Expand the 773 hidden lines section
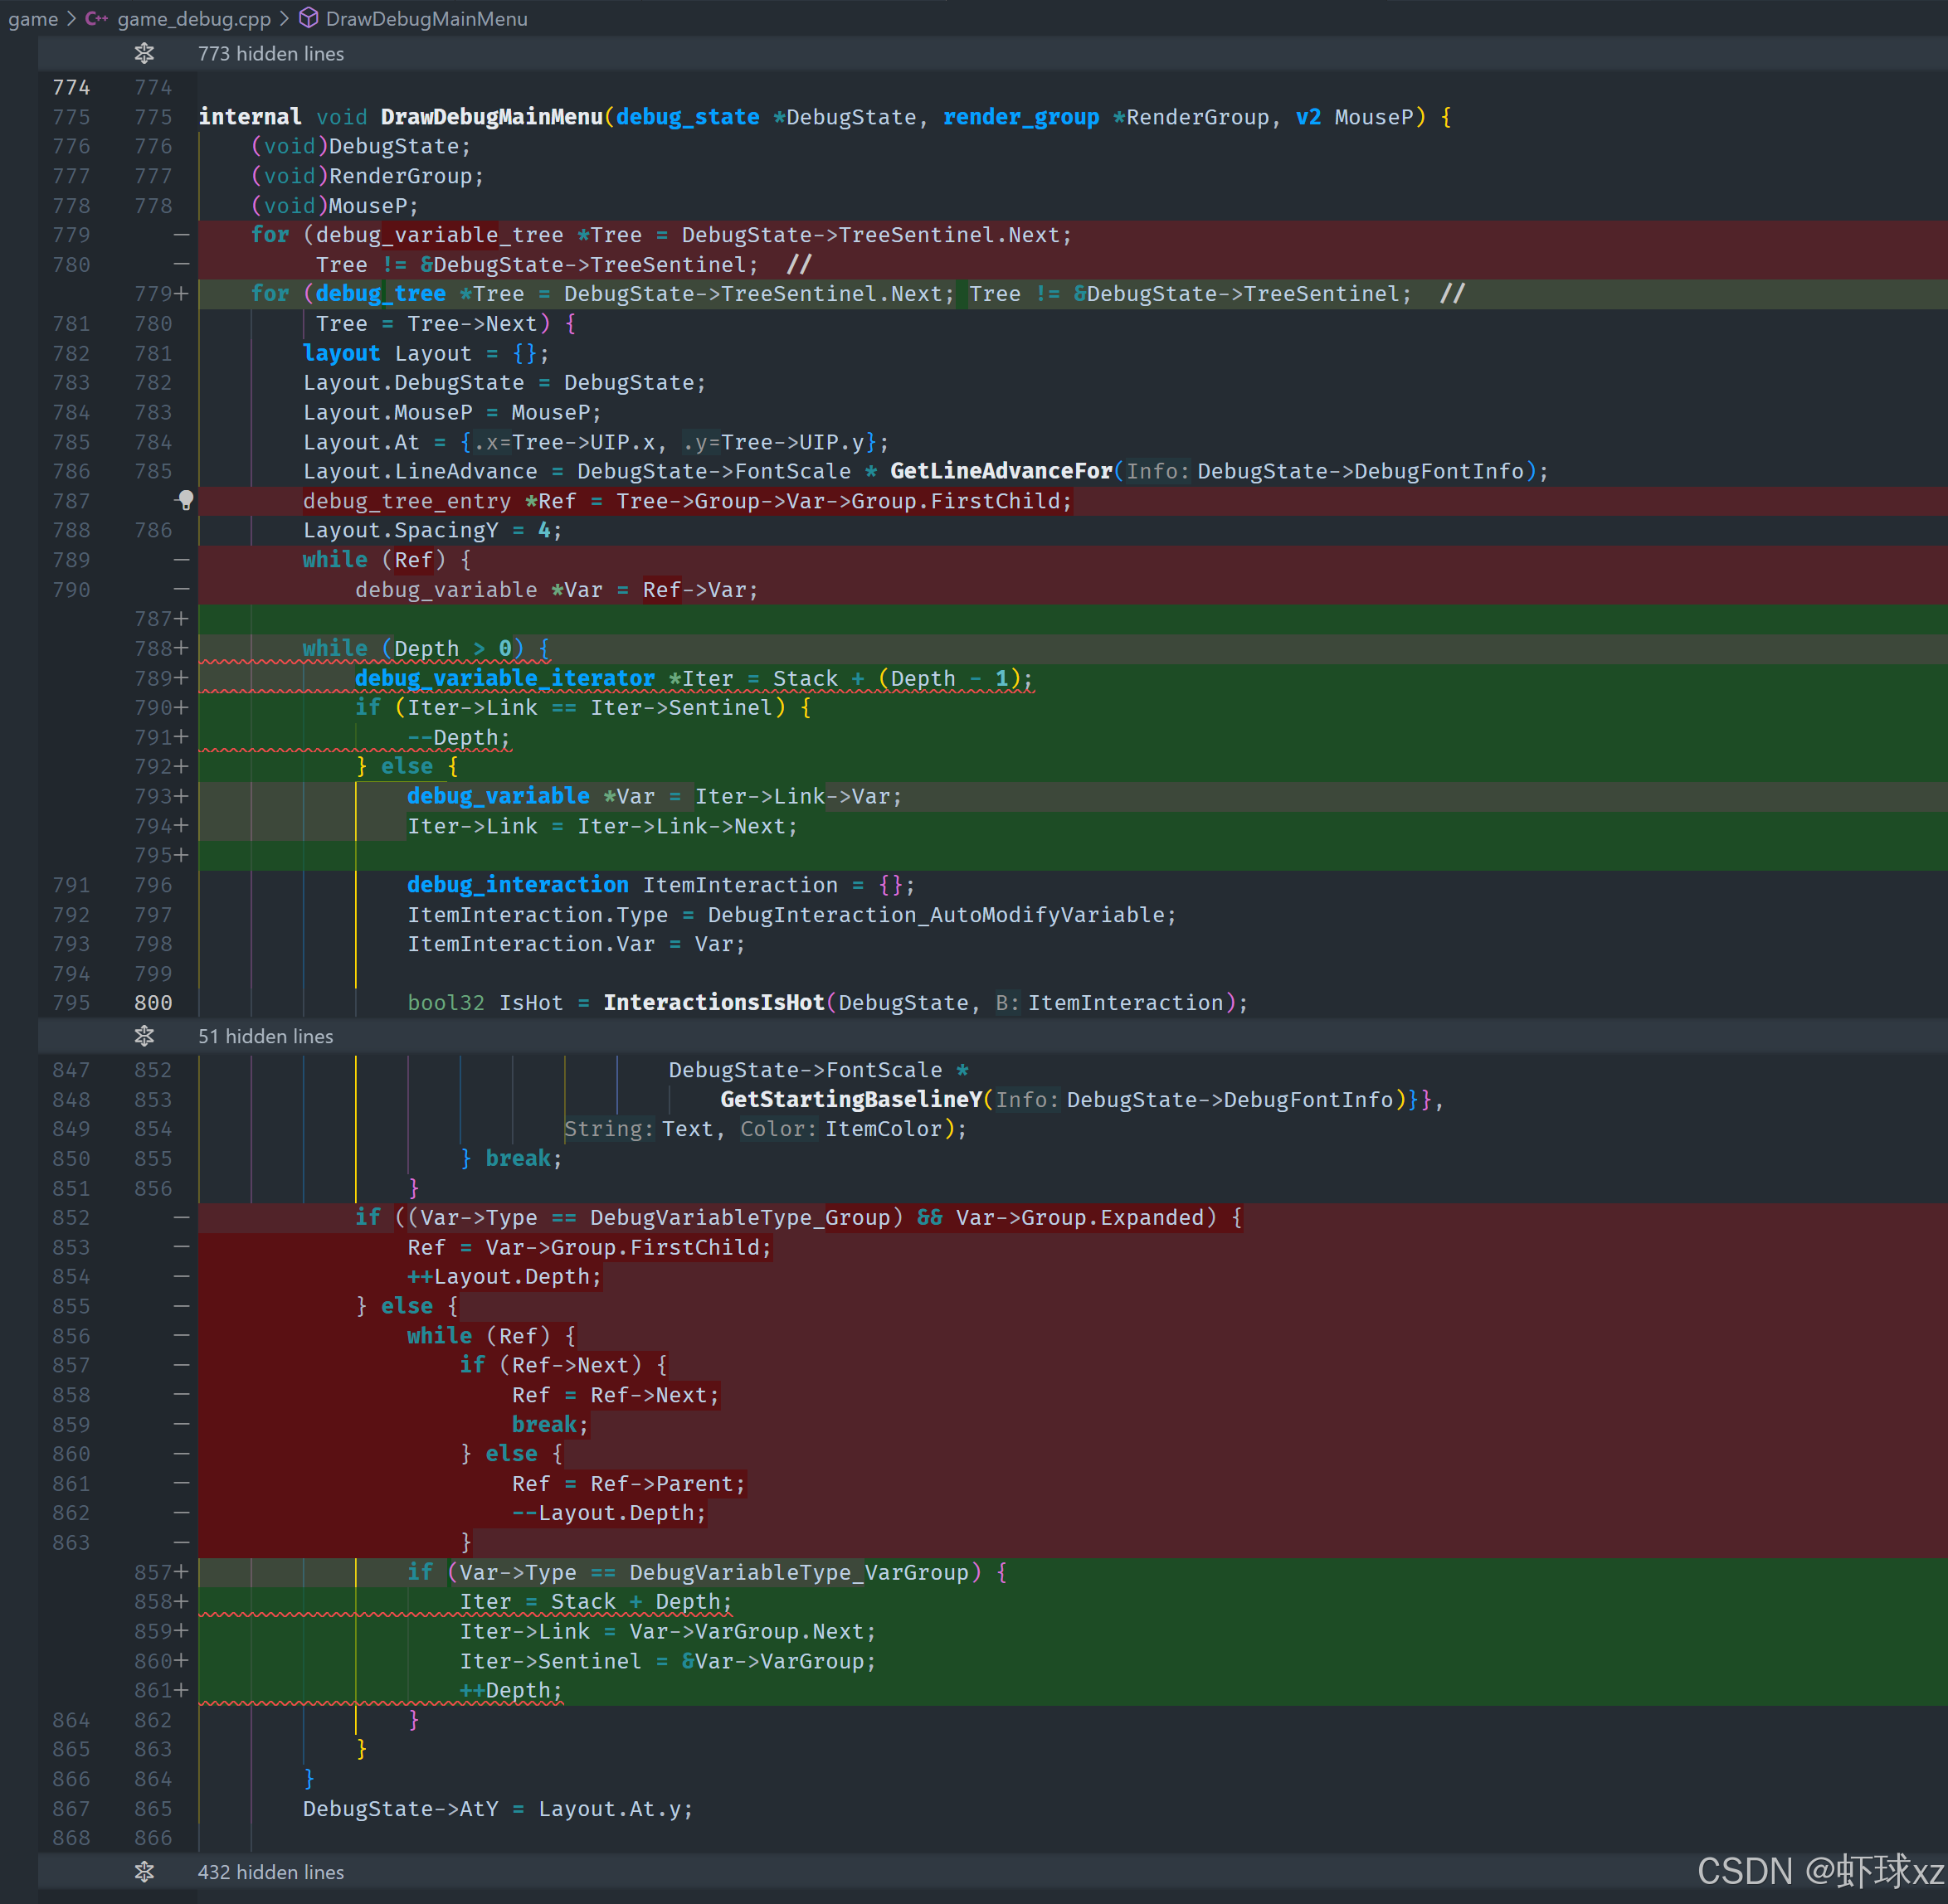 (270, 54)
